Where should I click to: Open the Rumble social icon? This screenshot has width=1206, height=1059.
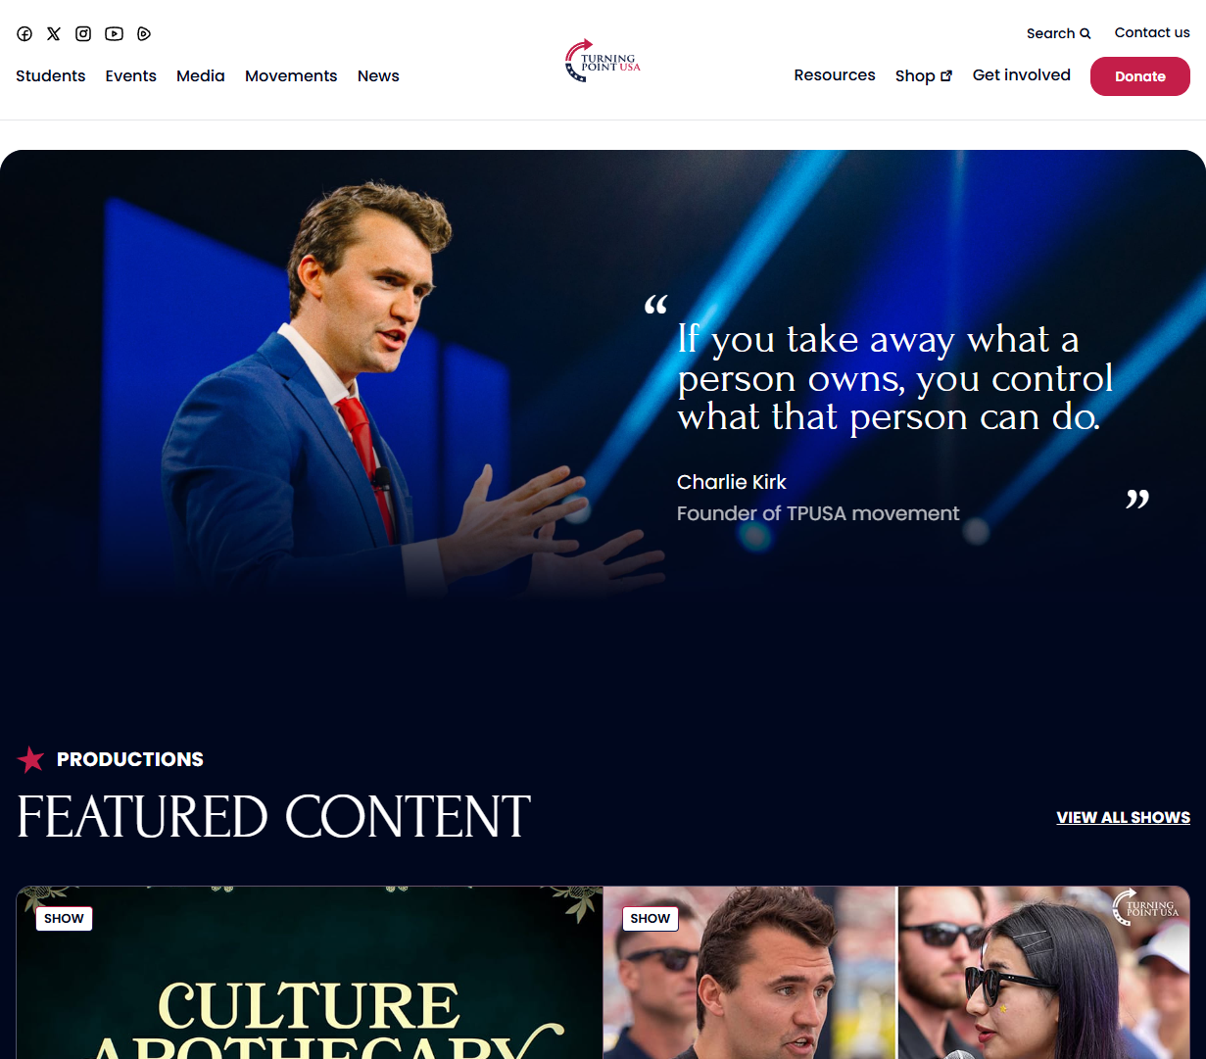pos(144,33)
